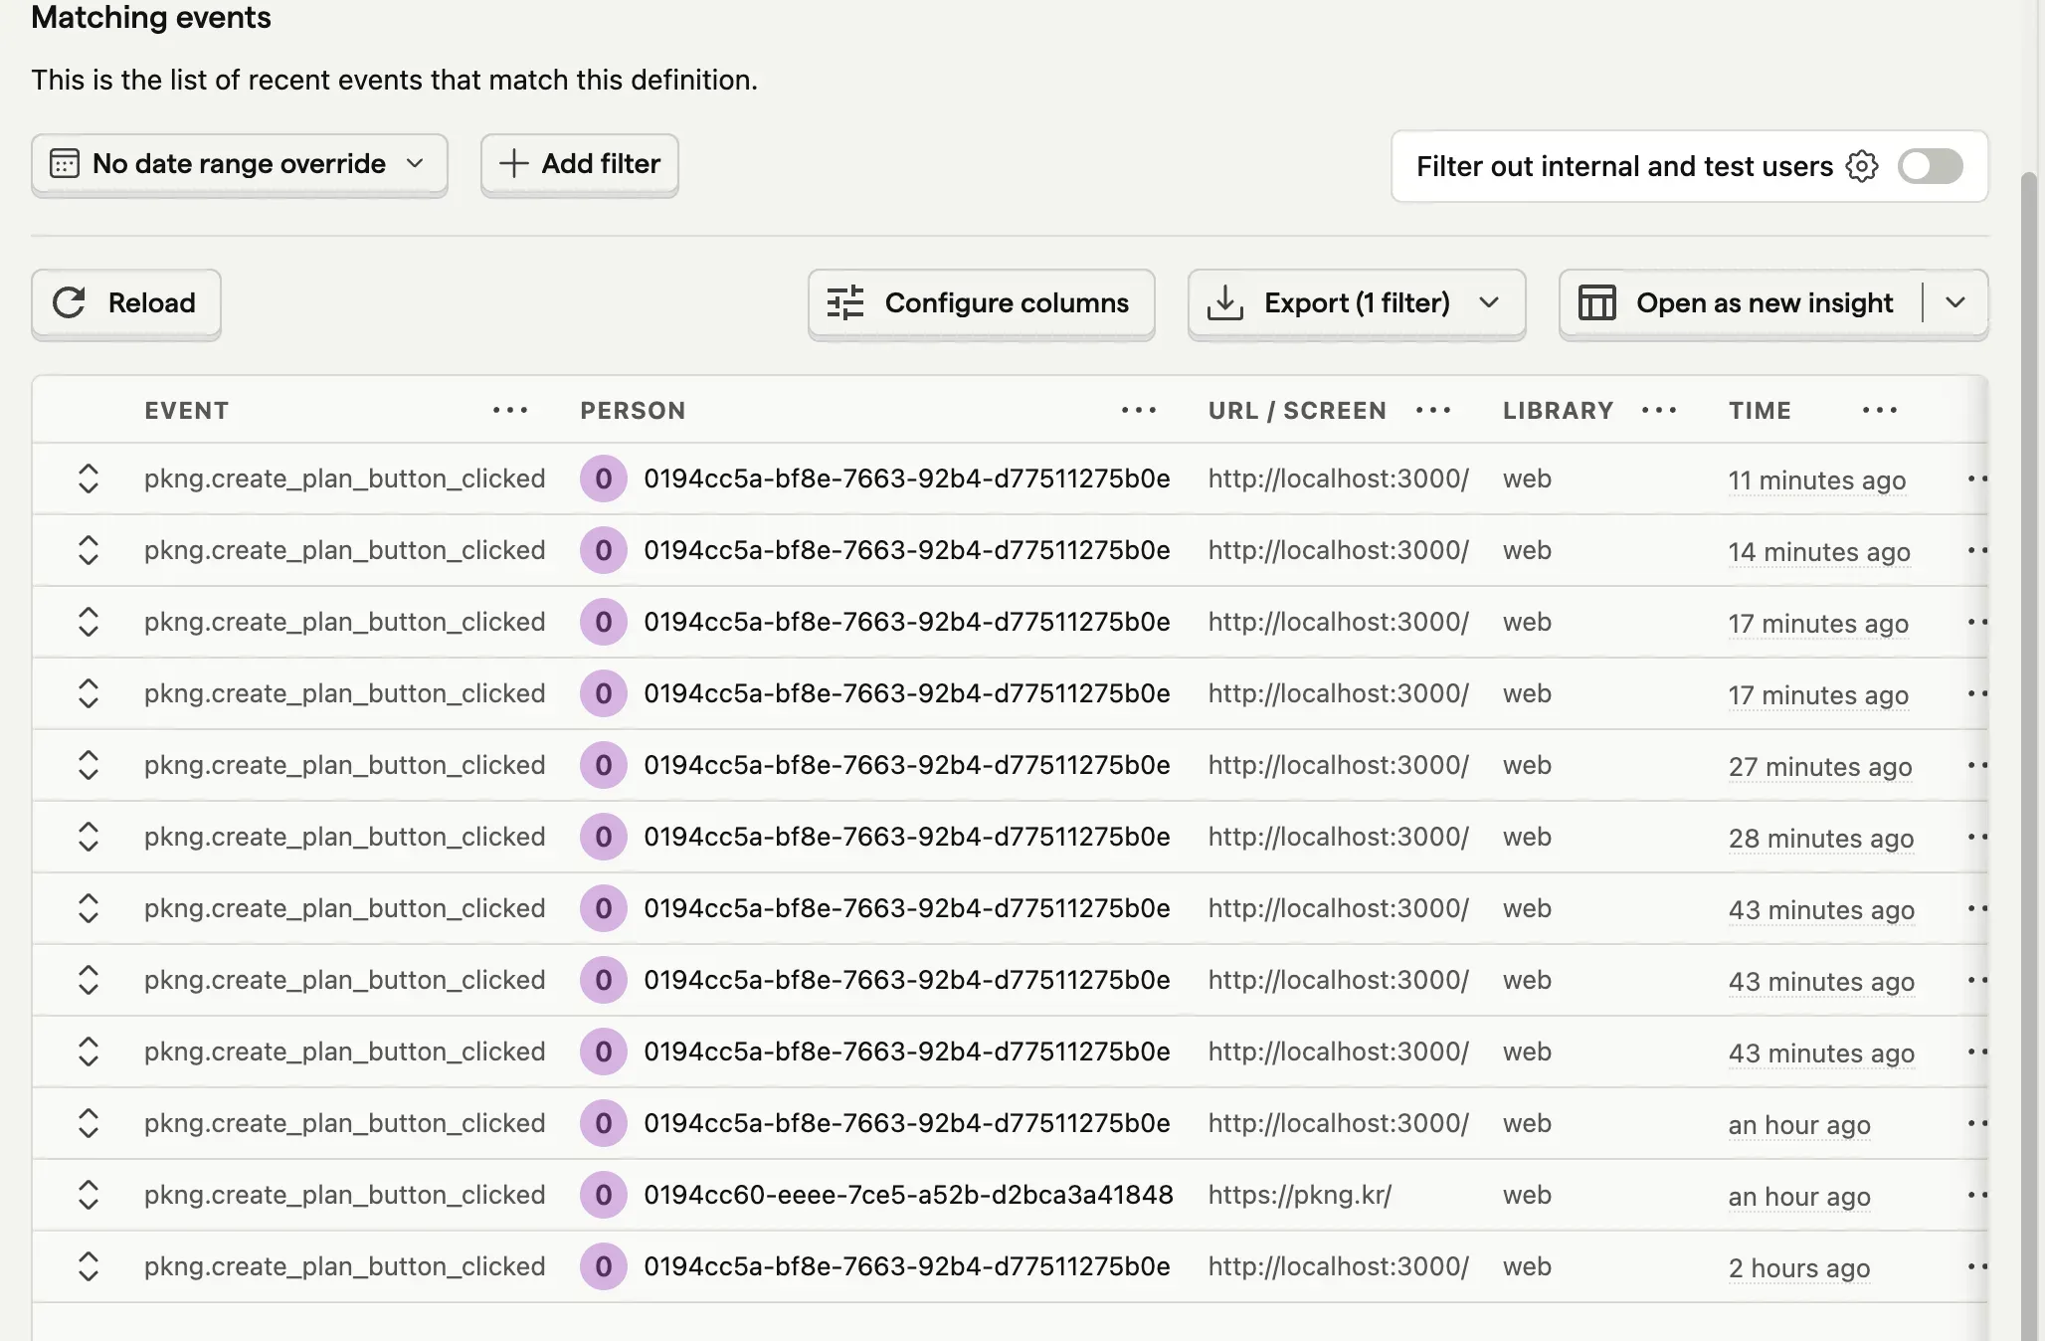
Task: Open PERSON column three-dot options
Action: coord(1139,410)
